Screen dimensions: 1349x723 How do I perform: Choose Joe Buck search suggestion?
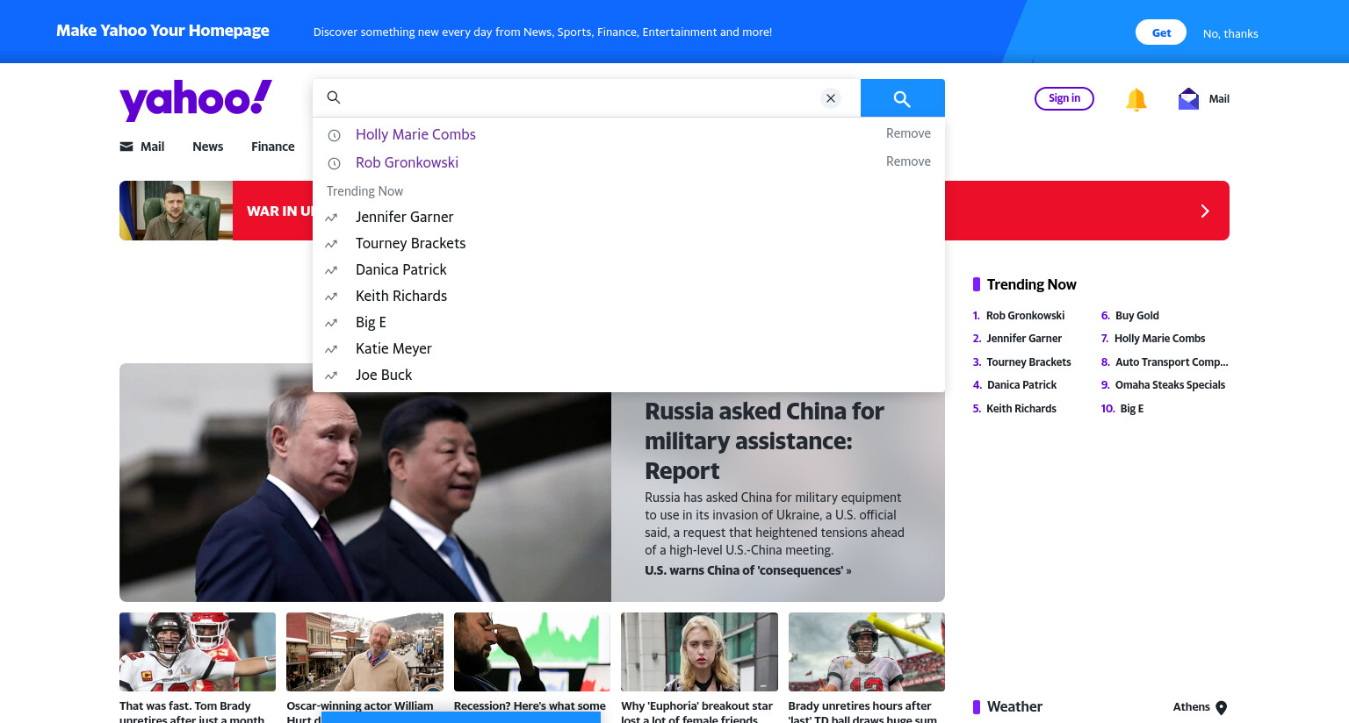[x=384, y=375]
